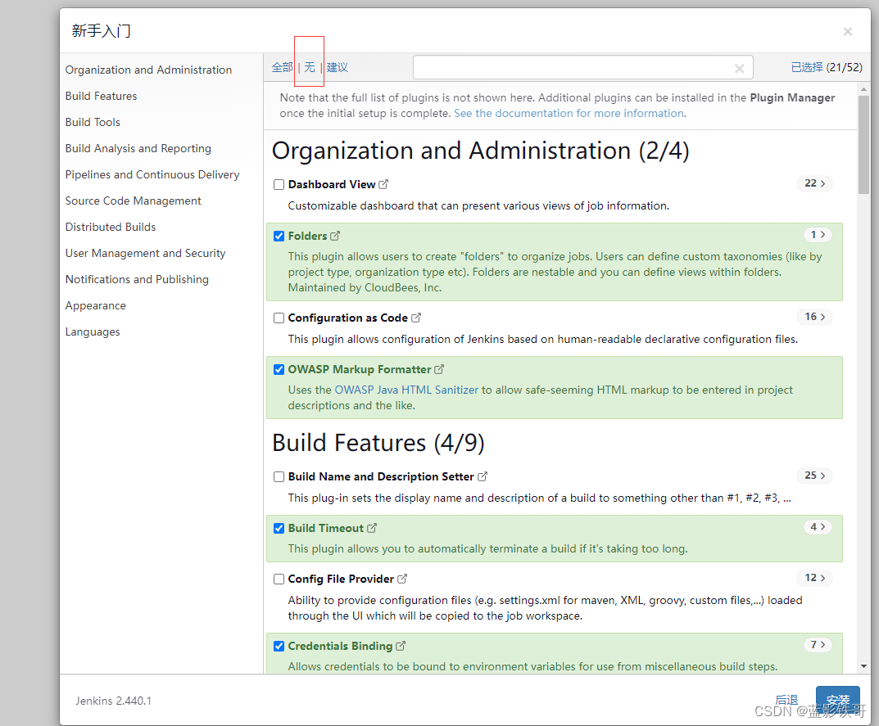Go back with the 后退 link
This screenshot has height=726, width=879.
[x=786, y=700]
